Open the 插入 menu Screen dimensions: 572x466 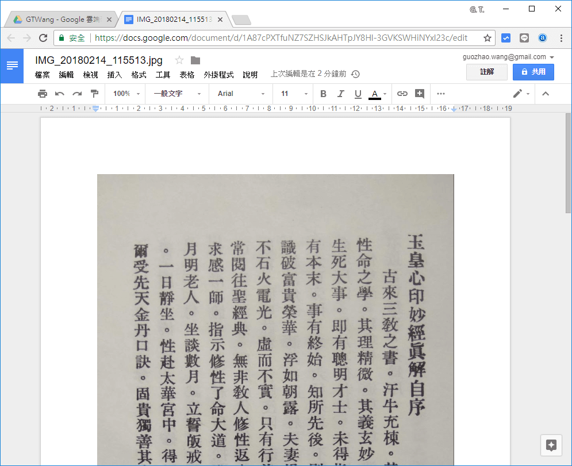pos(113,75)
